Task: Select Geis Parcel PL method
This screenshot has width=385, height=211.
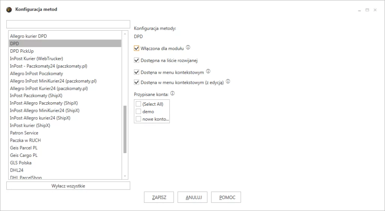Action: tap(65, 148)
